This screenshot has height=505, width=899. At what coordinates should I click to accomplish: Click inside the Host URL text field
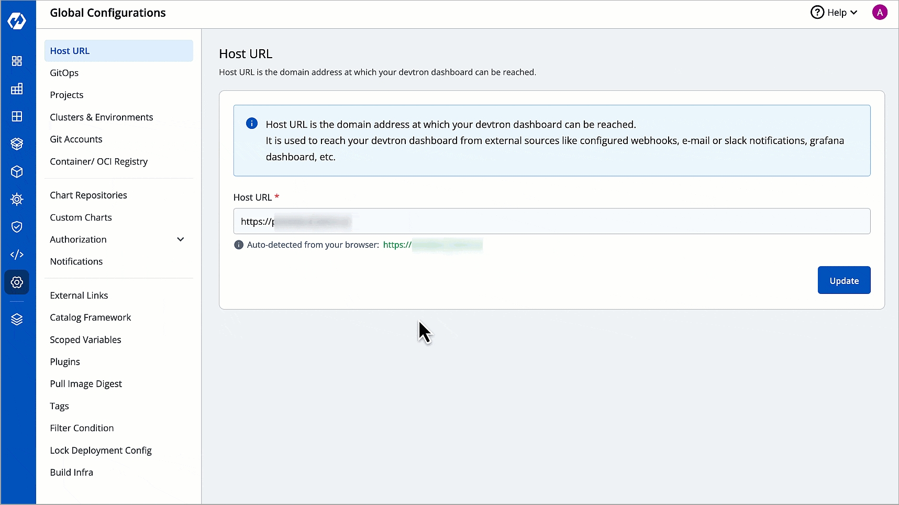pos(551,222)
